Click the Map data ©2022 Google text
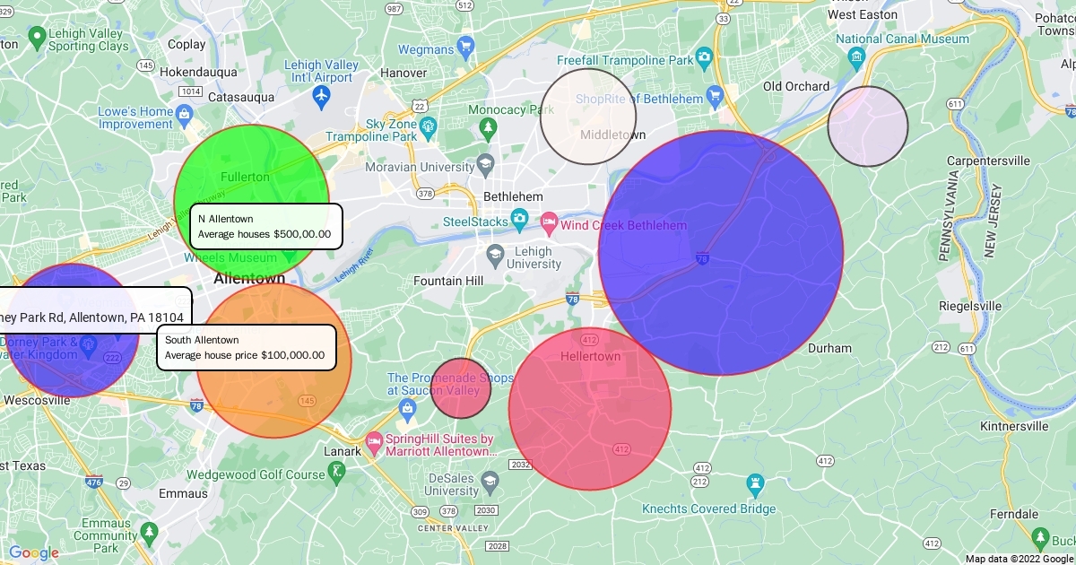This screenshot has height=565, width=1076. [x=1019, y=559]
